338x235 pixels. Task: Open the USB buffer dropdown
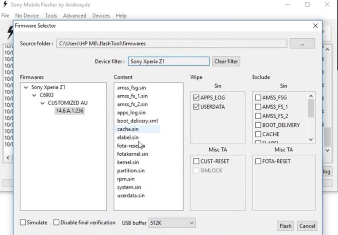tap(172, 223)
